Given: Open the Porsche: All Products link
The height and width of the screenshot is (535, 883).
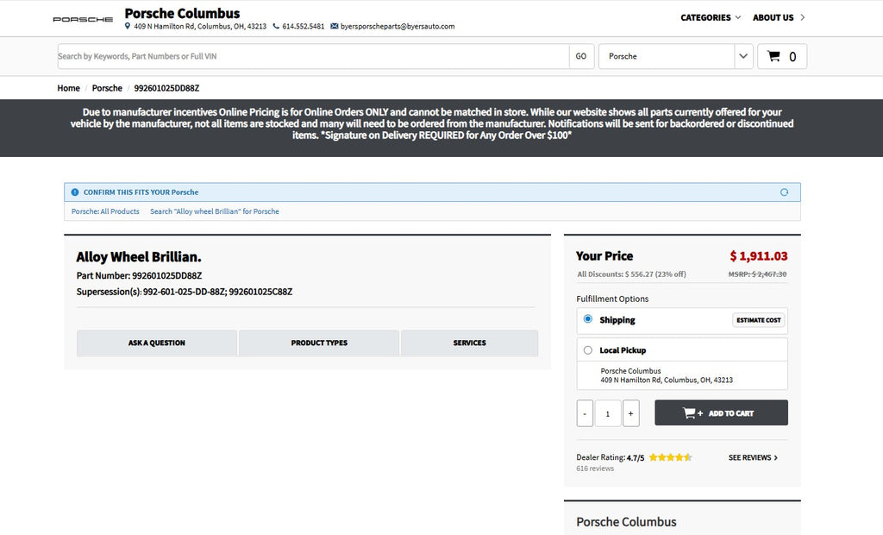Looking at the screenshot, I should point(105,211).
